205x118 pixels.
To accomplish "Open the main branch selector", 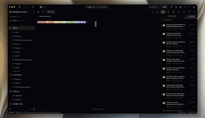I will [97, 7].
